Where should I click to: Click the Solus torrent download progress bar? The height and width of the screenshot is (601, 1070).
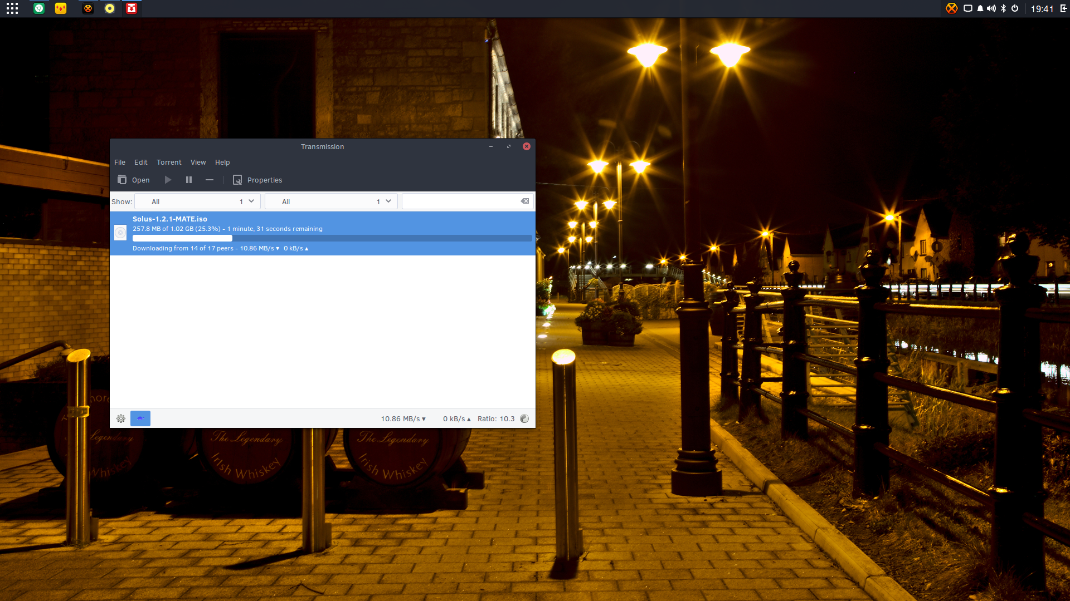[332, 238]
